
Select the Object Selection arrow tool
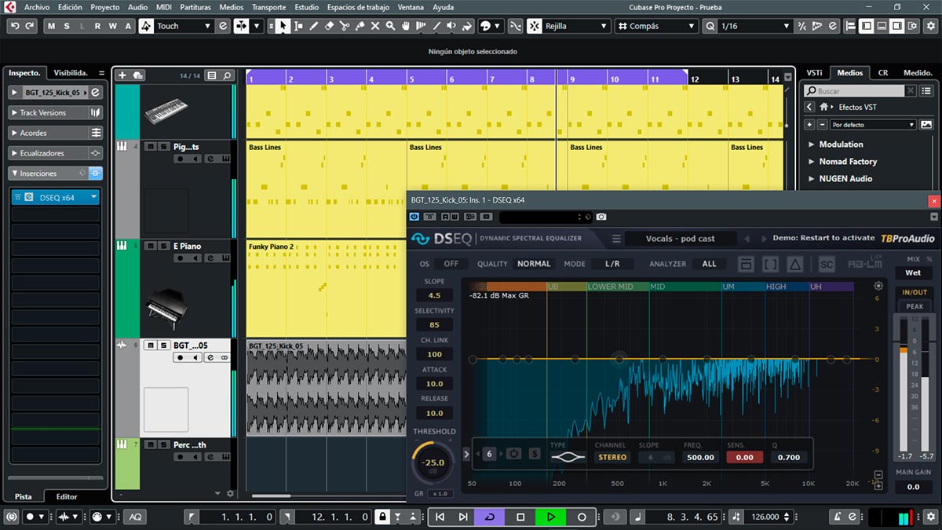click(282, 26)
